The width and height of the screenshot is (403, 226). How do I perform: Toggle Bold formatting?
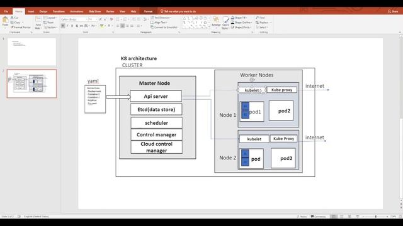[63, 26]
